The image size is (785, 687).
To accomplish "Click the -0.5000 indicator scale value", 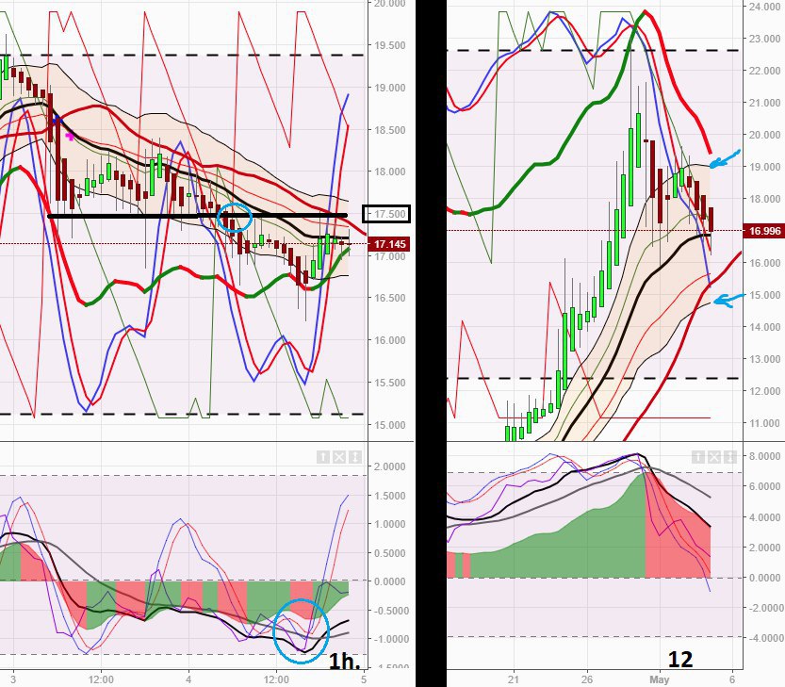I will 388,611.
